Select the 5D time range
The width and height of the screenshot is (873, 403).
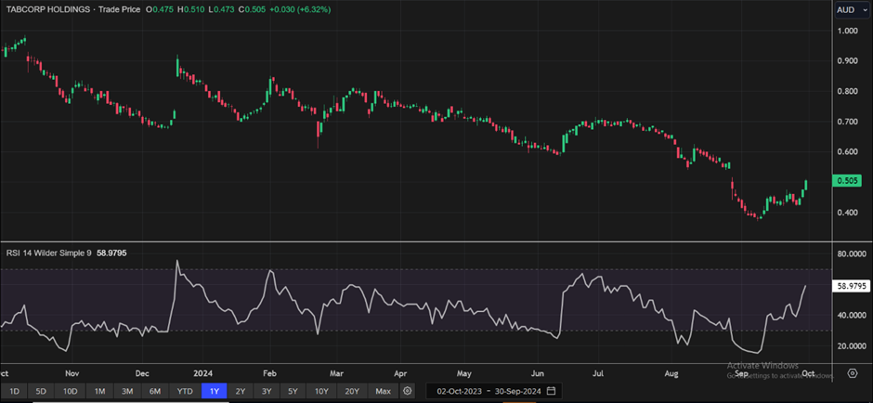pyautogui.click(x=42, y=391)
